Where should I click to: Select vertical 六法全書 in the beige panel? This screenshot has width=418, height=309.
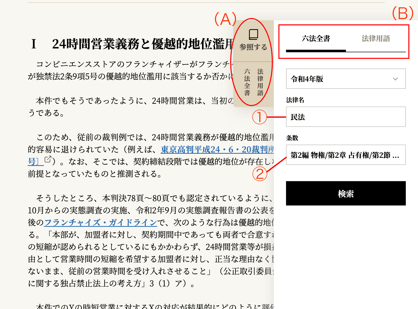(247, 82)
